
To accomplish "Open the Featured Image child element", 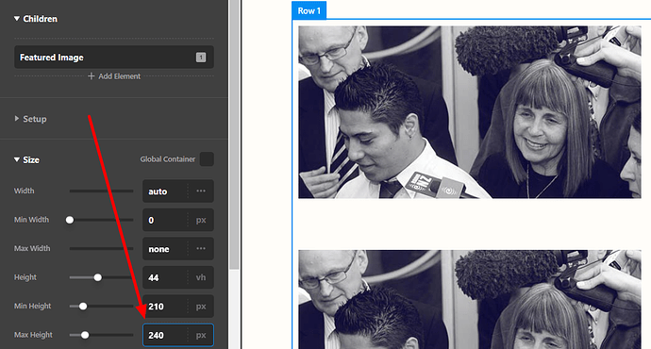I will [114, 58].
